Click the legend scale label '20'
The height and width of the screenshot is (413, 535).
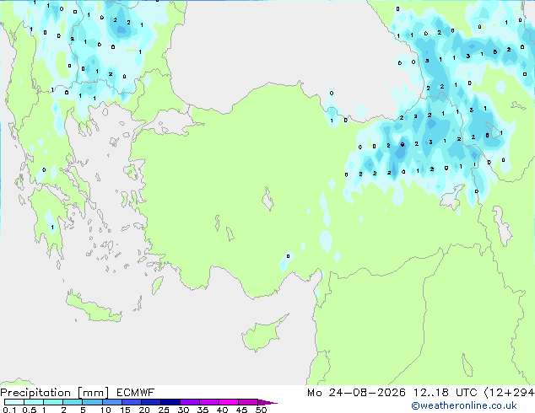(144, 410)
